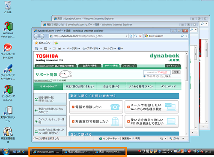Open the 企業向け情報 tab
The width and height of the screenshot is (214, 157).
(89, 66)
